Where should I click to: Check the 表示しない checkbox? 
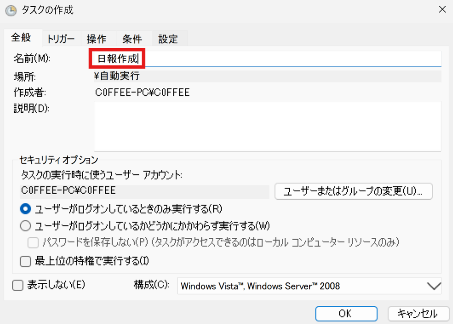tap(18, 286)
